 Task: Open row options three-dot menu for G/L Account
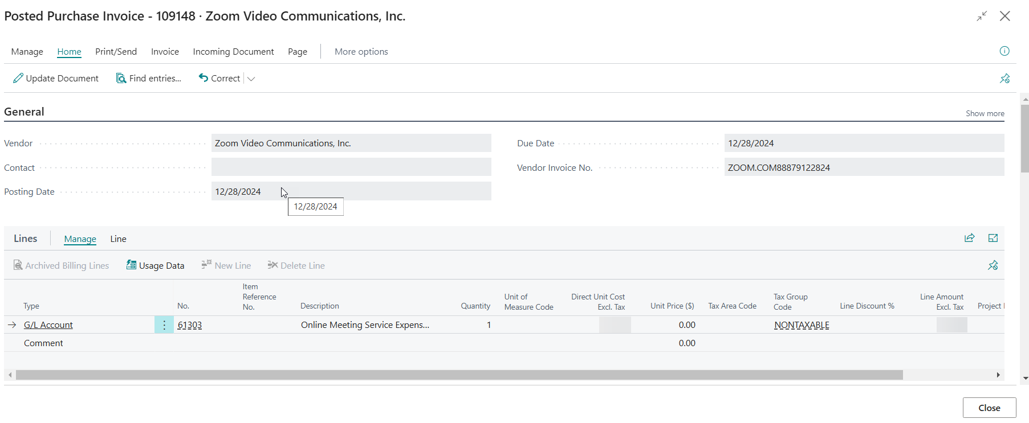[x=164, y=325]
